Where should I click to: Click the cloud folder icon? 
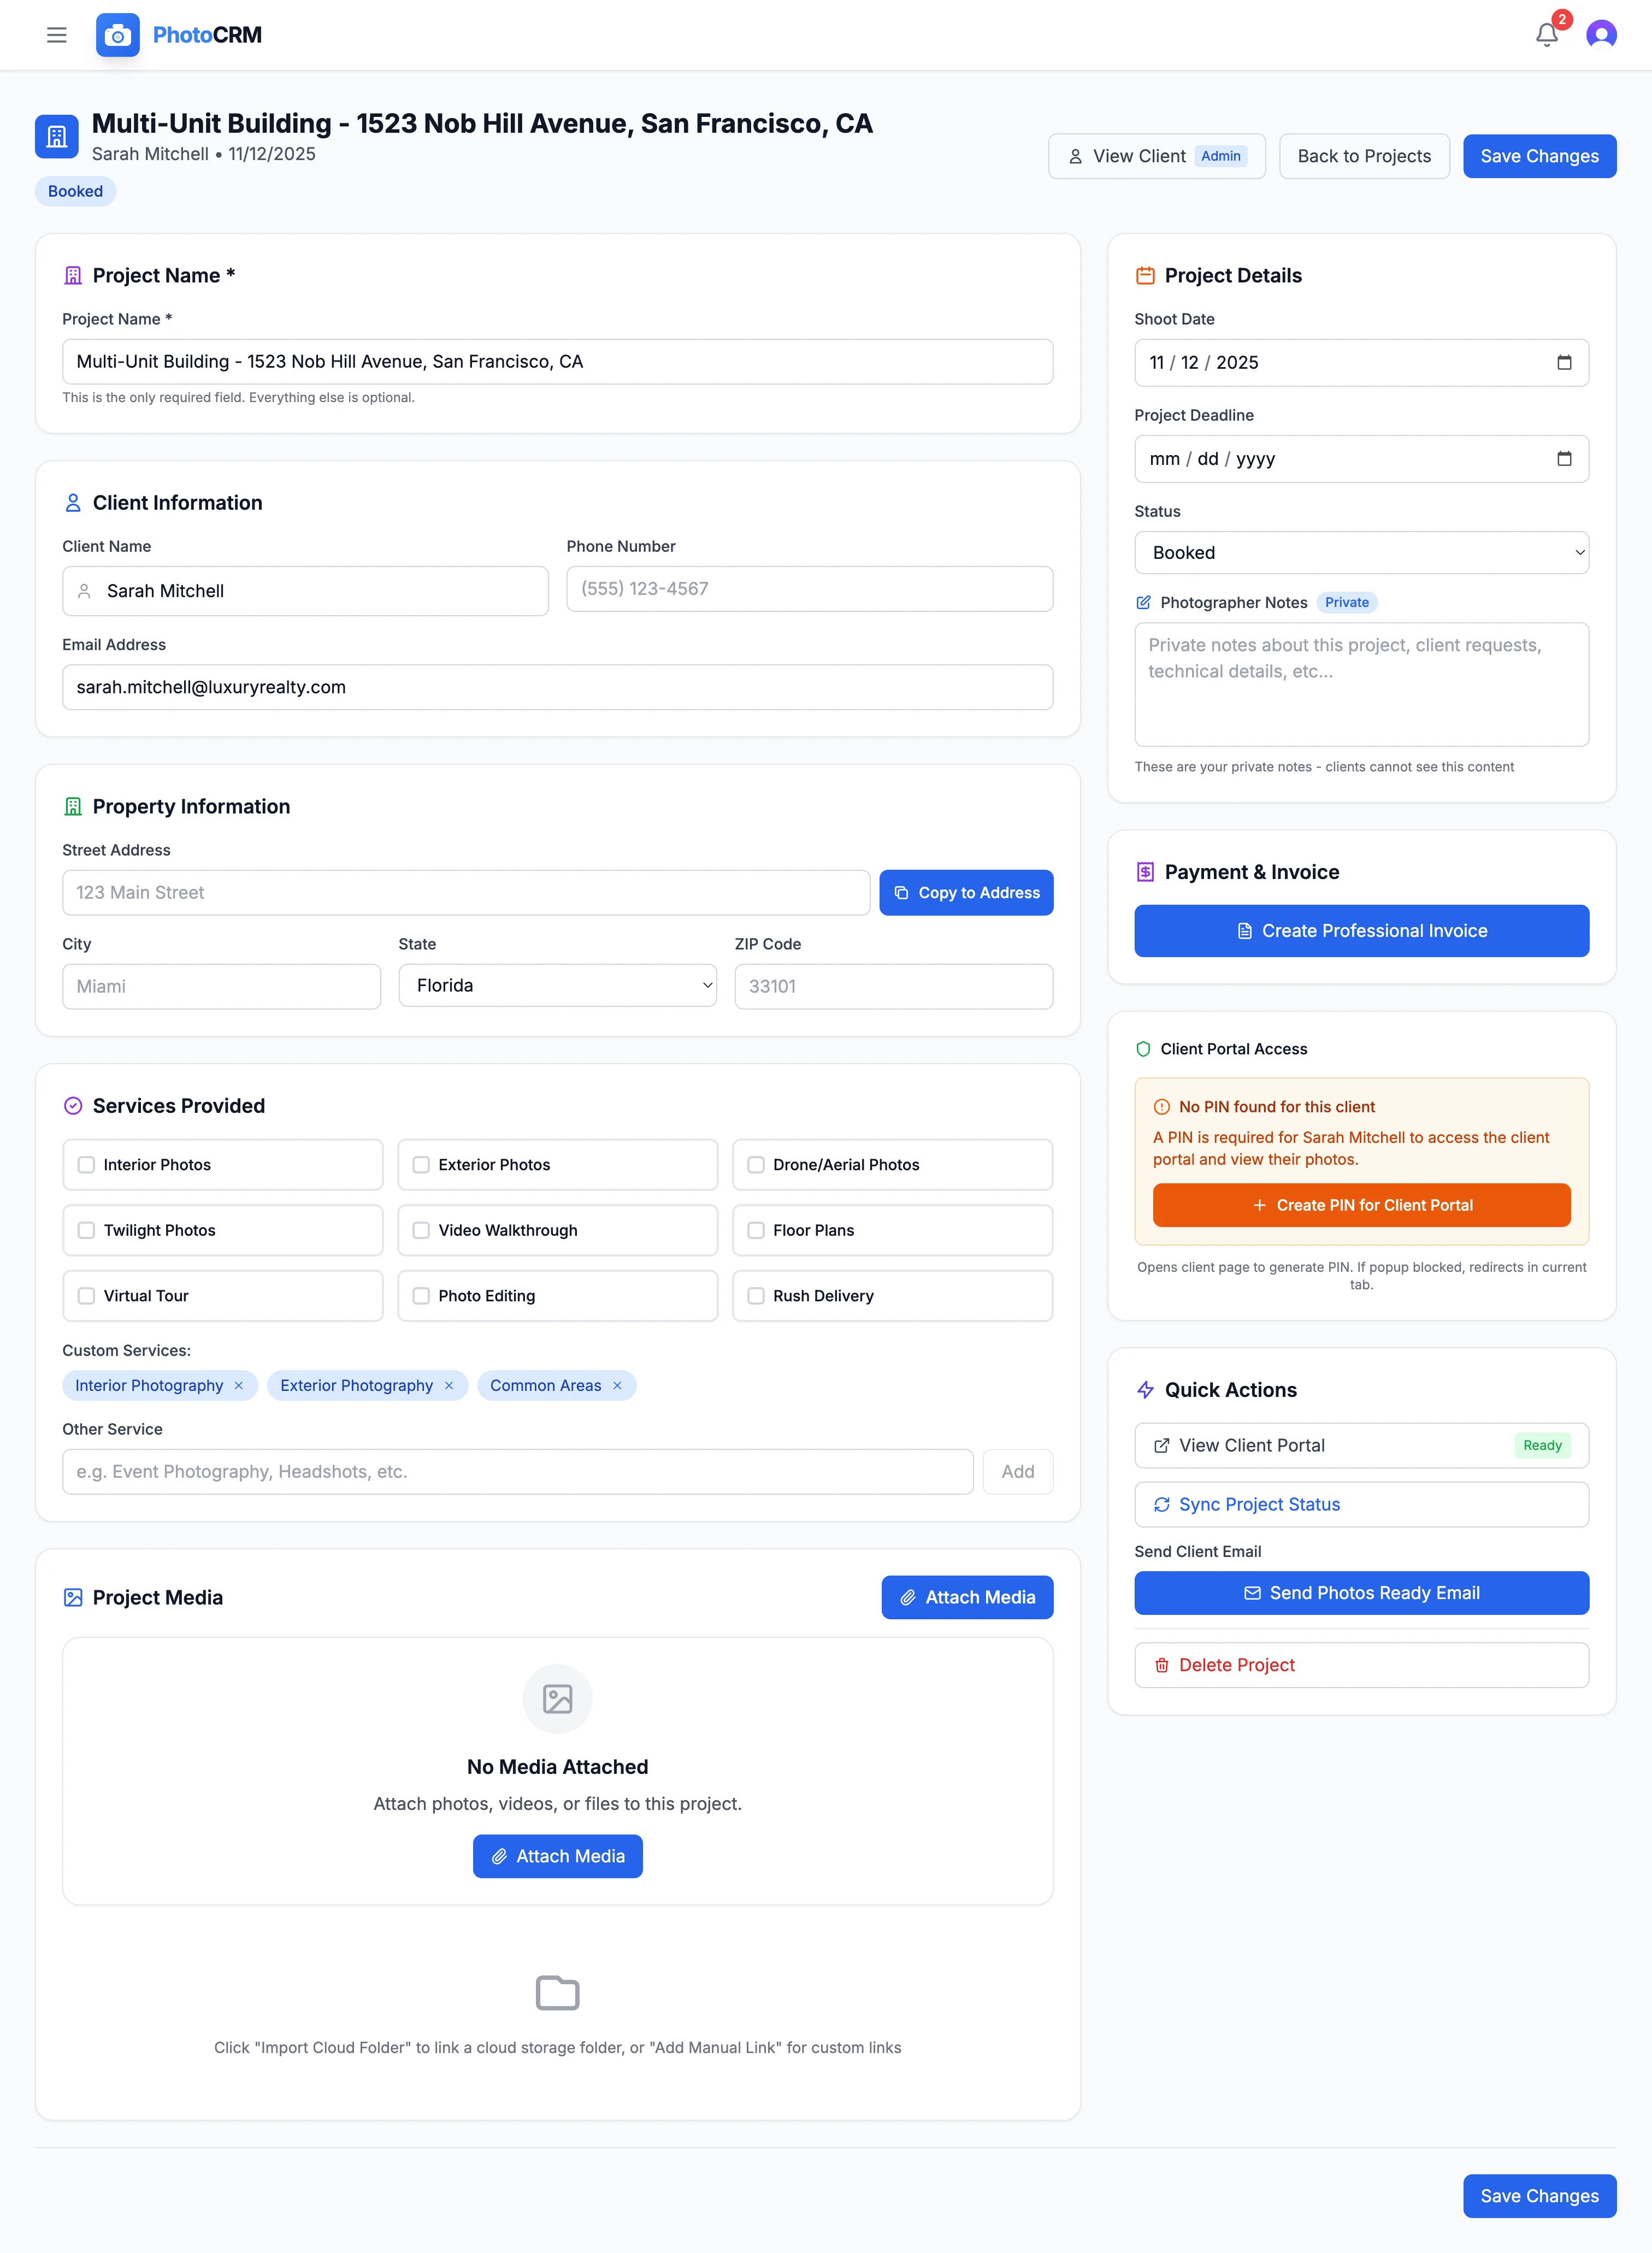(558, 1992)
